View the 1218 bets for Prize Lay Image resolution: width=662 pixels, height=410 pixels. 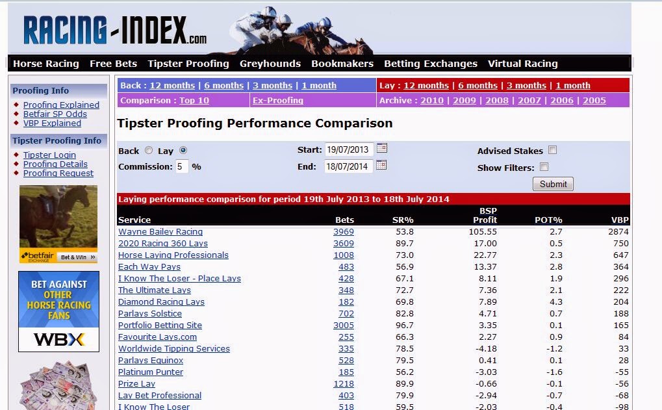[344, 384]
